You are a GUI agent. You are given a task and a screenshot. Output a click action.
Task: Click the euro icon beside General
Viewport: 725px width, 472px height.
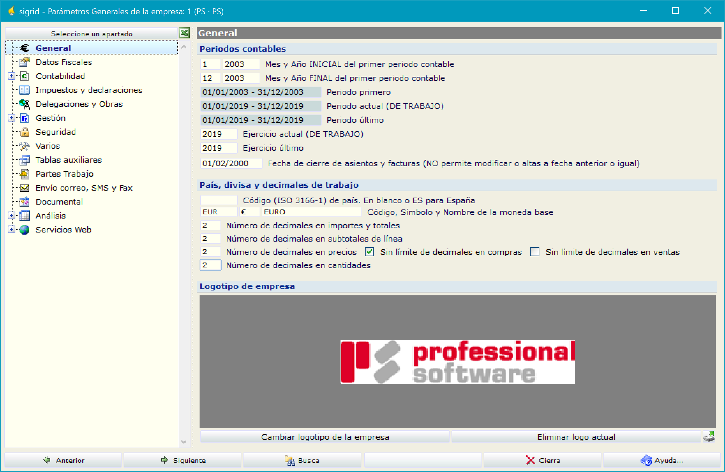(24, 48)
